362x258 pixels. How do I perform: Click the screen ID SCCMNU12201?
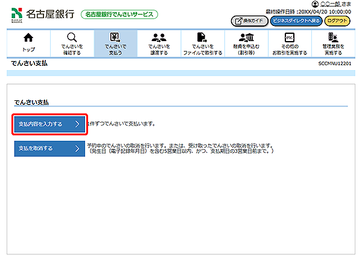[335, 63]
